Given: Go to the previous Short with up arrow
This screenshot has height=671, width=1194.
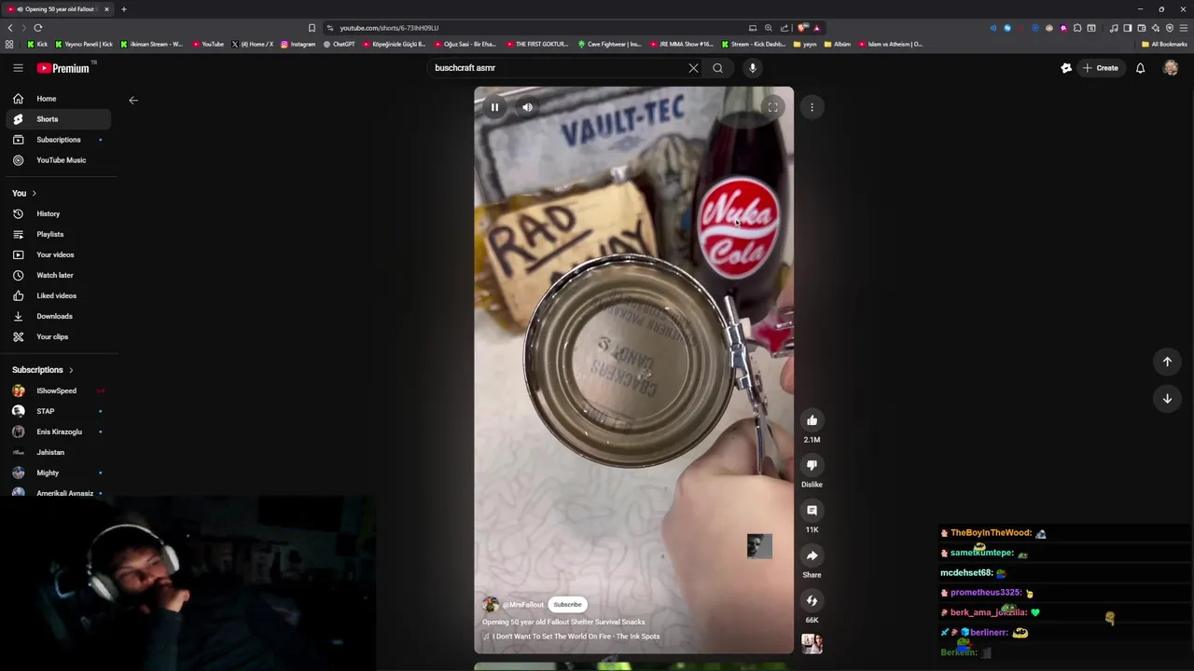Looking at the screenshot, I should pos(1167,362).
